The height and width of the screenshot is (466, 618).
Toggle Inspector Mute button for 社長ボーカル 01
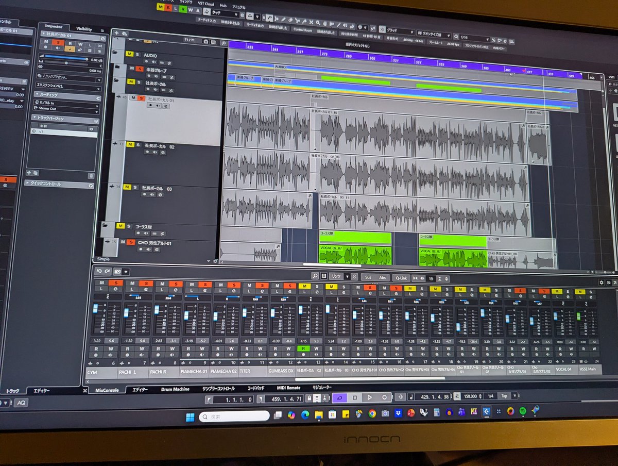[x=47, y=42]
